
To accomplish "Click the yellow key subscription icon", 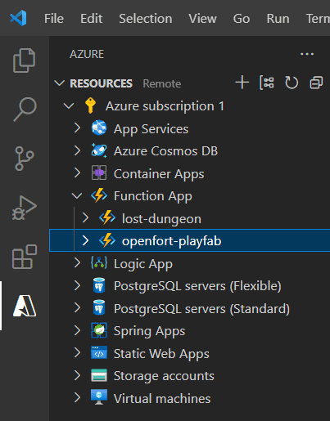I will click(90, 105).
